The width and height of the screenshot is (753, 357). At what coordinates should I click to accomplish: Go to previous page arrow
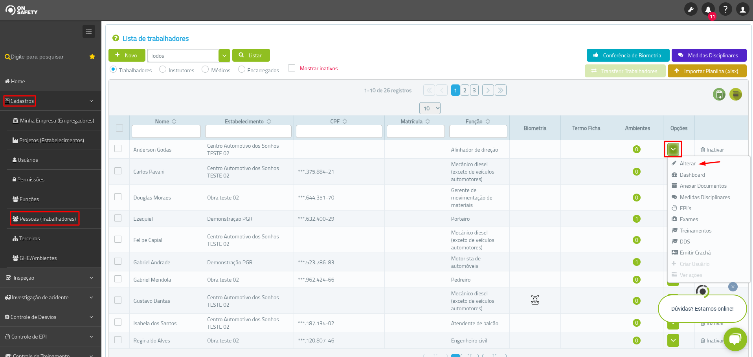click(442, 90)
